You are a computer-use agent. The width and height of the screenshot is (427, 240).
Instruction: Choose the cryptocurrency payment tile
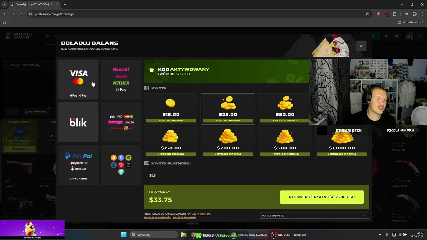121,165
